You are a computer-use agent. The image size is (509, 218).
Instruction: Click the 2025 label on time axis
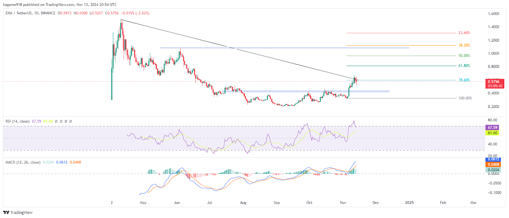tap(409, 203)
